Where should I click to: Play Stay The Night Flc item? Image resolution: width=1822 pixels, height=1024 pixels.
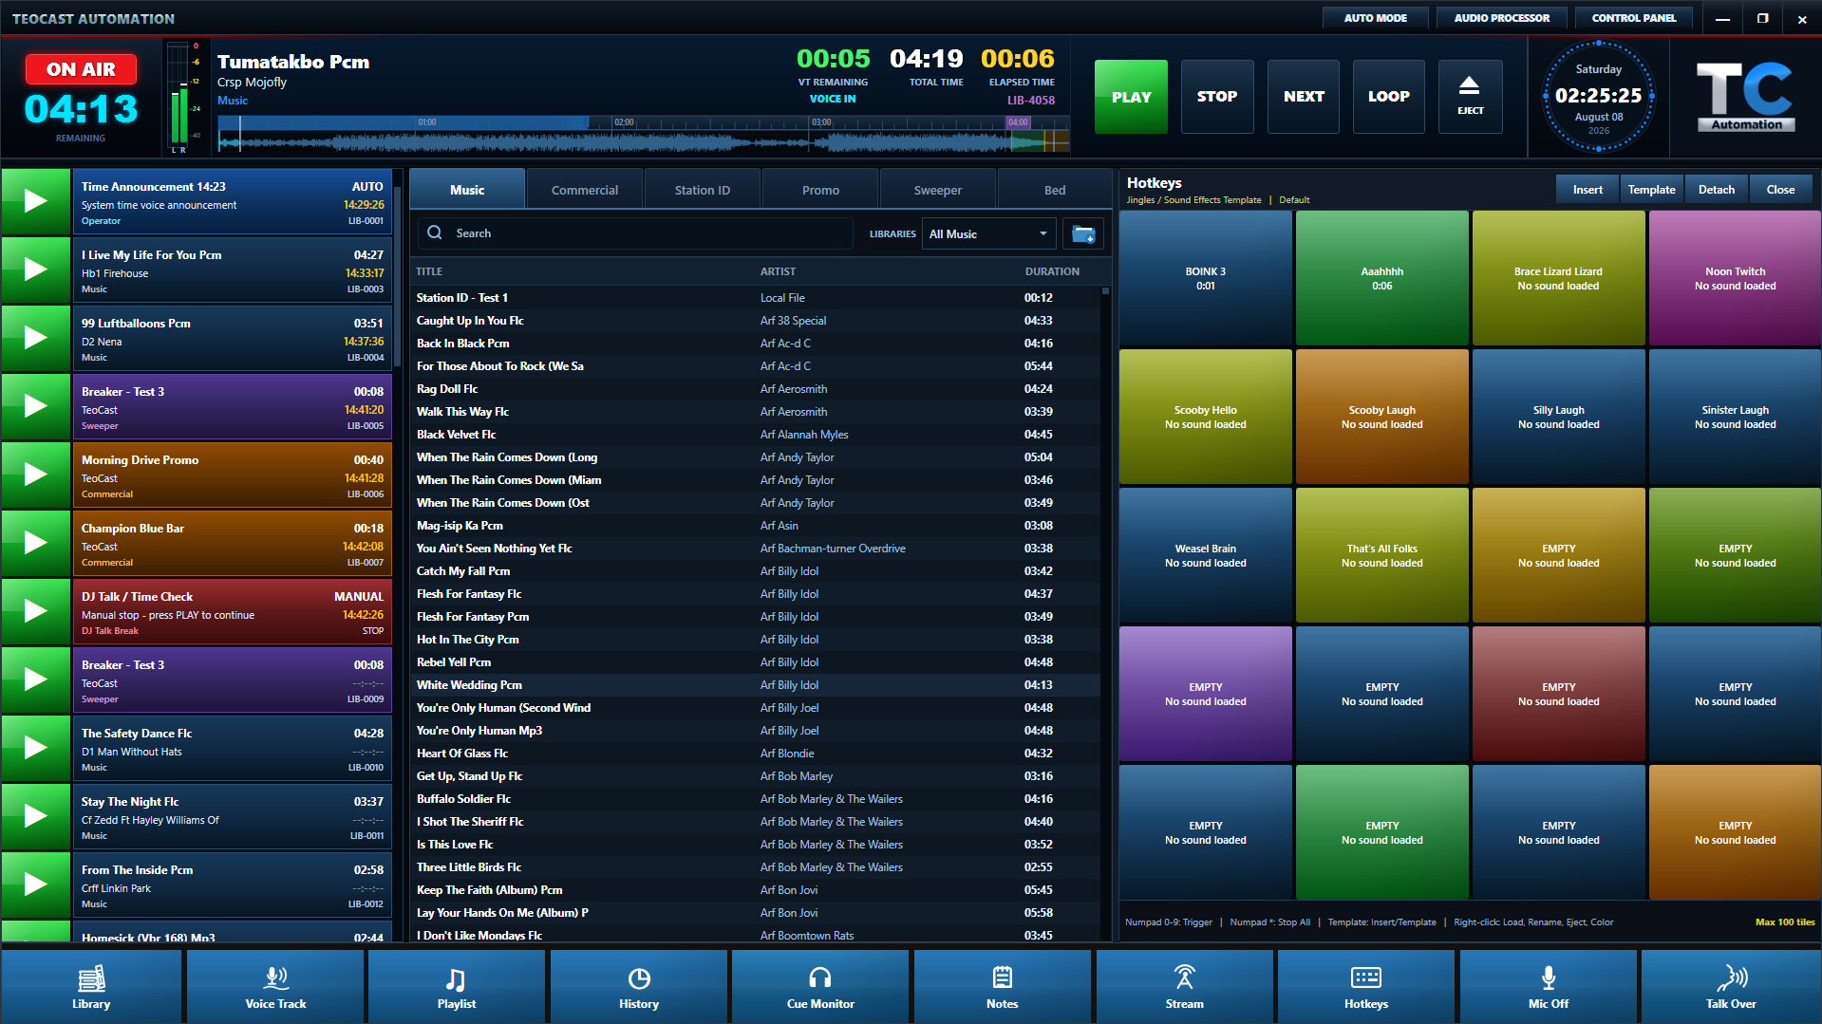(36, 816)
